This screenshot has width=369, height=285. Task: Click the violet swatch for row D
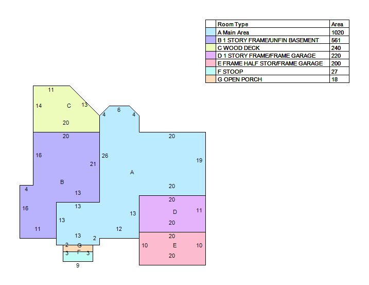[210, 55]
